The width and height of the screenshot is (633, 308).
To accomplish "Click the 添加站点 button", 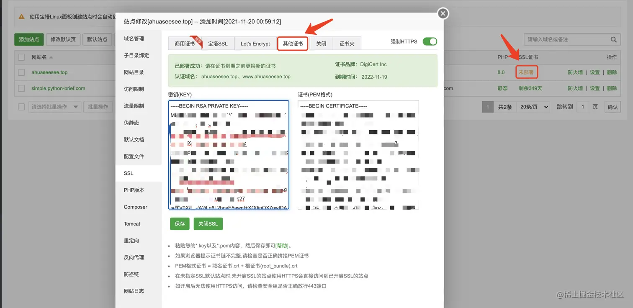I will tap(29, 39).
